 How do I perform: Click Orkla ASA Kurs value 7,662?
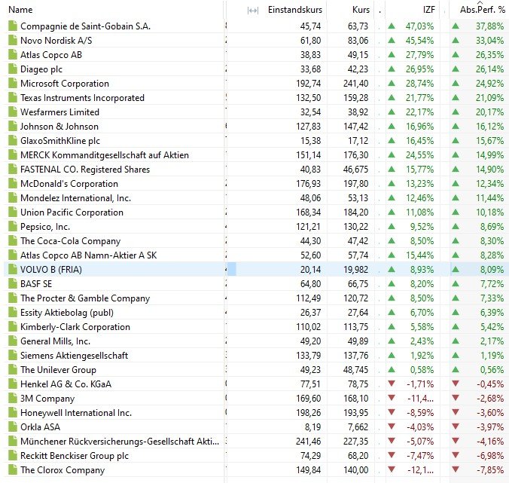[x=358, y=426]
